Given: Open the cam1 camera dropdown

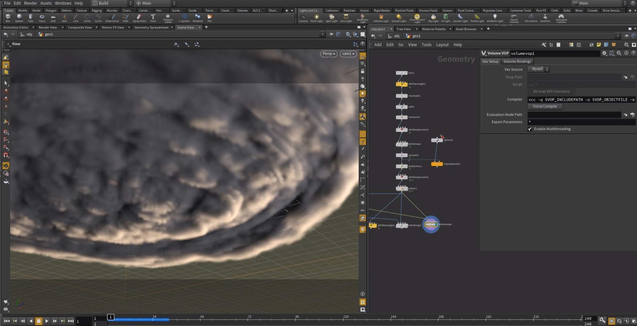Looking at the screenshot, I should (x=348, y=54).
